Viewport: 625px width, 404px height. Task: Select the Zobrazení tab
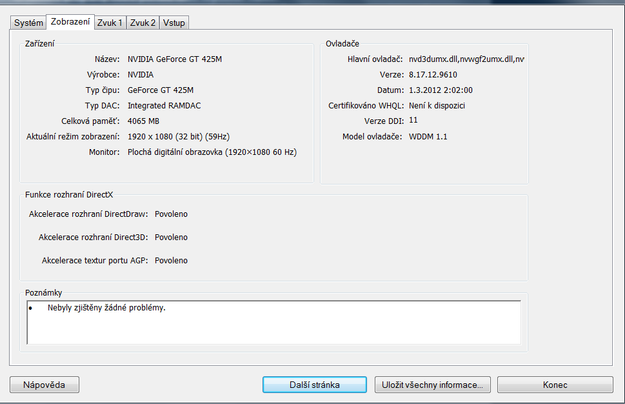pyautogui.click(x=70, y=21)
